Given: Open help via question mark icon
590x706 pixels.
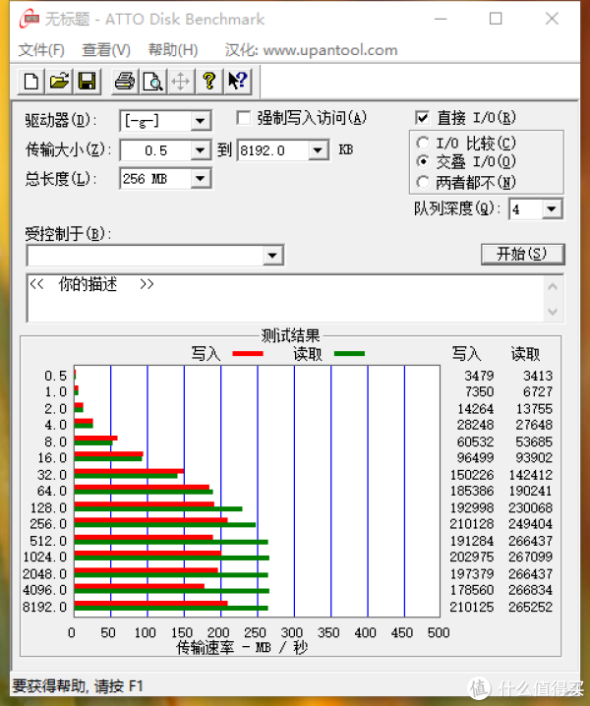Looking at the screenshot, I should tap(209, 82).
